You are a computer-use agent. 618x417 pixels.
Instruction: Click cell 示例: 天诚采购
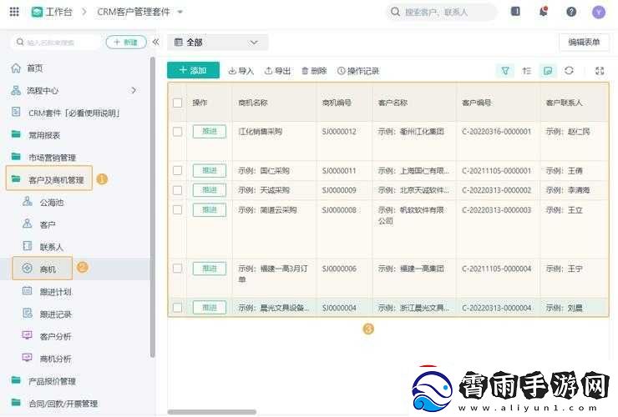tap(264, 190)
